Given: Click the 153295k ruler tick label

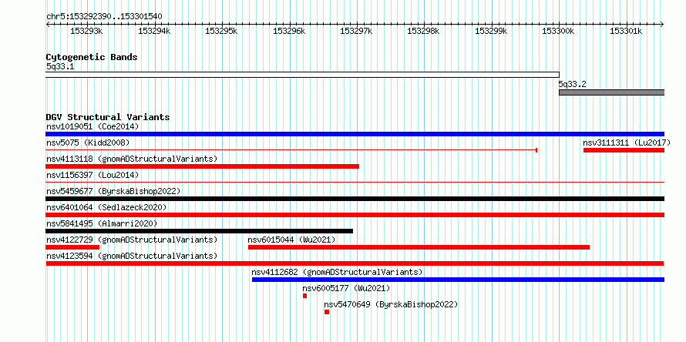Looking at the screenshot, I should tap(221, 32).
